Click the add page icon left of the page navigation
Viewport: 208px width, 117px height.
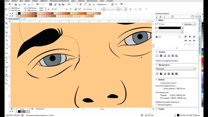[12, 109]
